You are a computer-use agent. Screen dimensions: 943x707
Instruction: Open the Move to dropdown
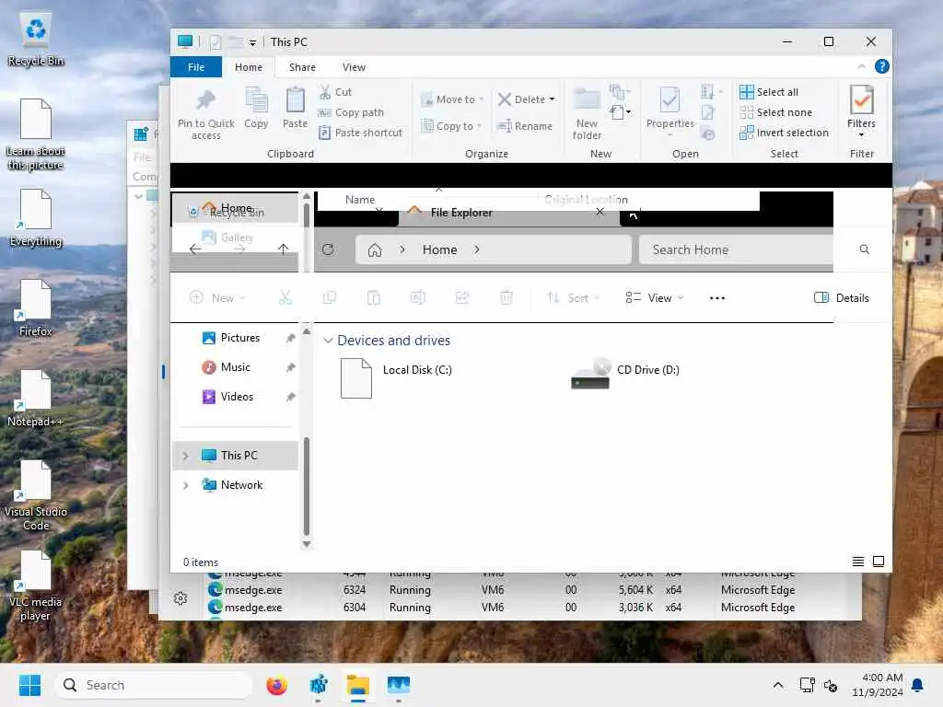point(453,99)
